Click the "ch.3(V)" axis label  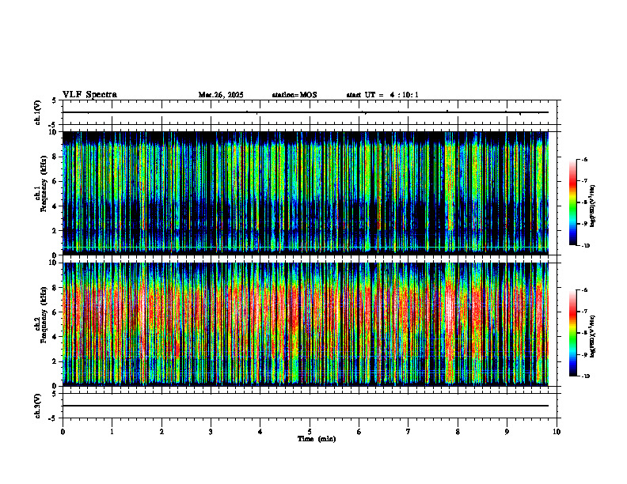click(38, 406)
